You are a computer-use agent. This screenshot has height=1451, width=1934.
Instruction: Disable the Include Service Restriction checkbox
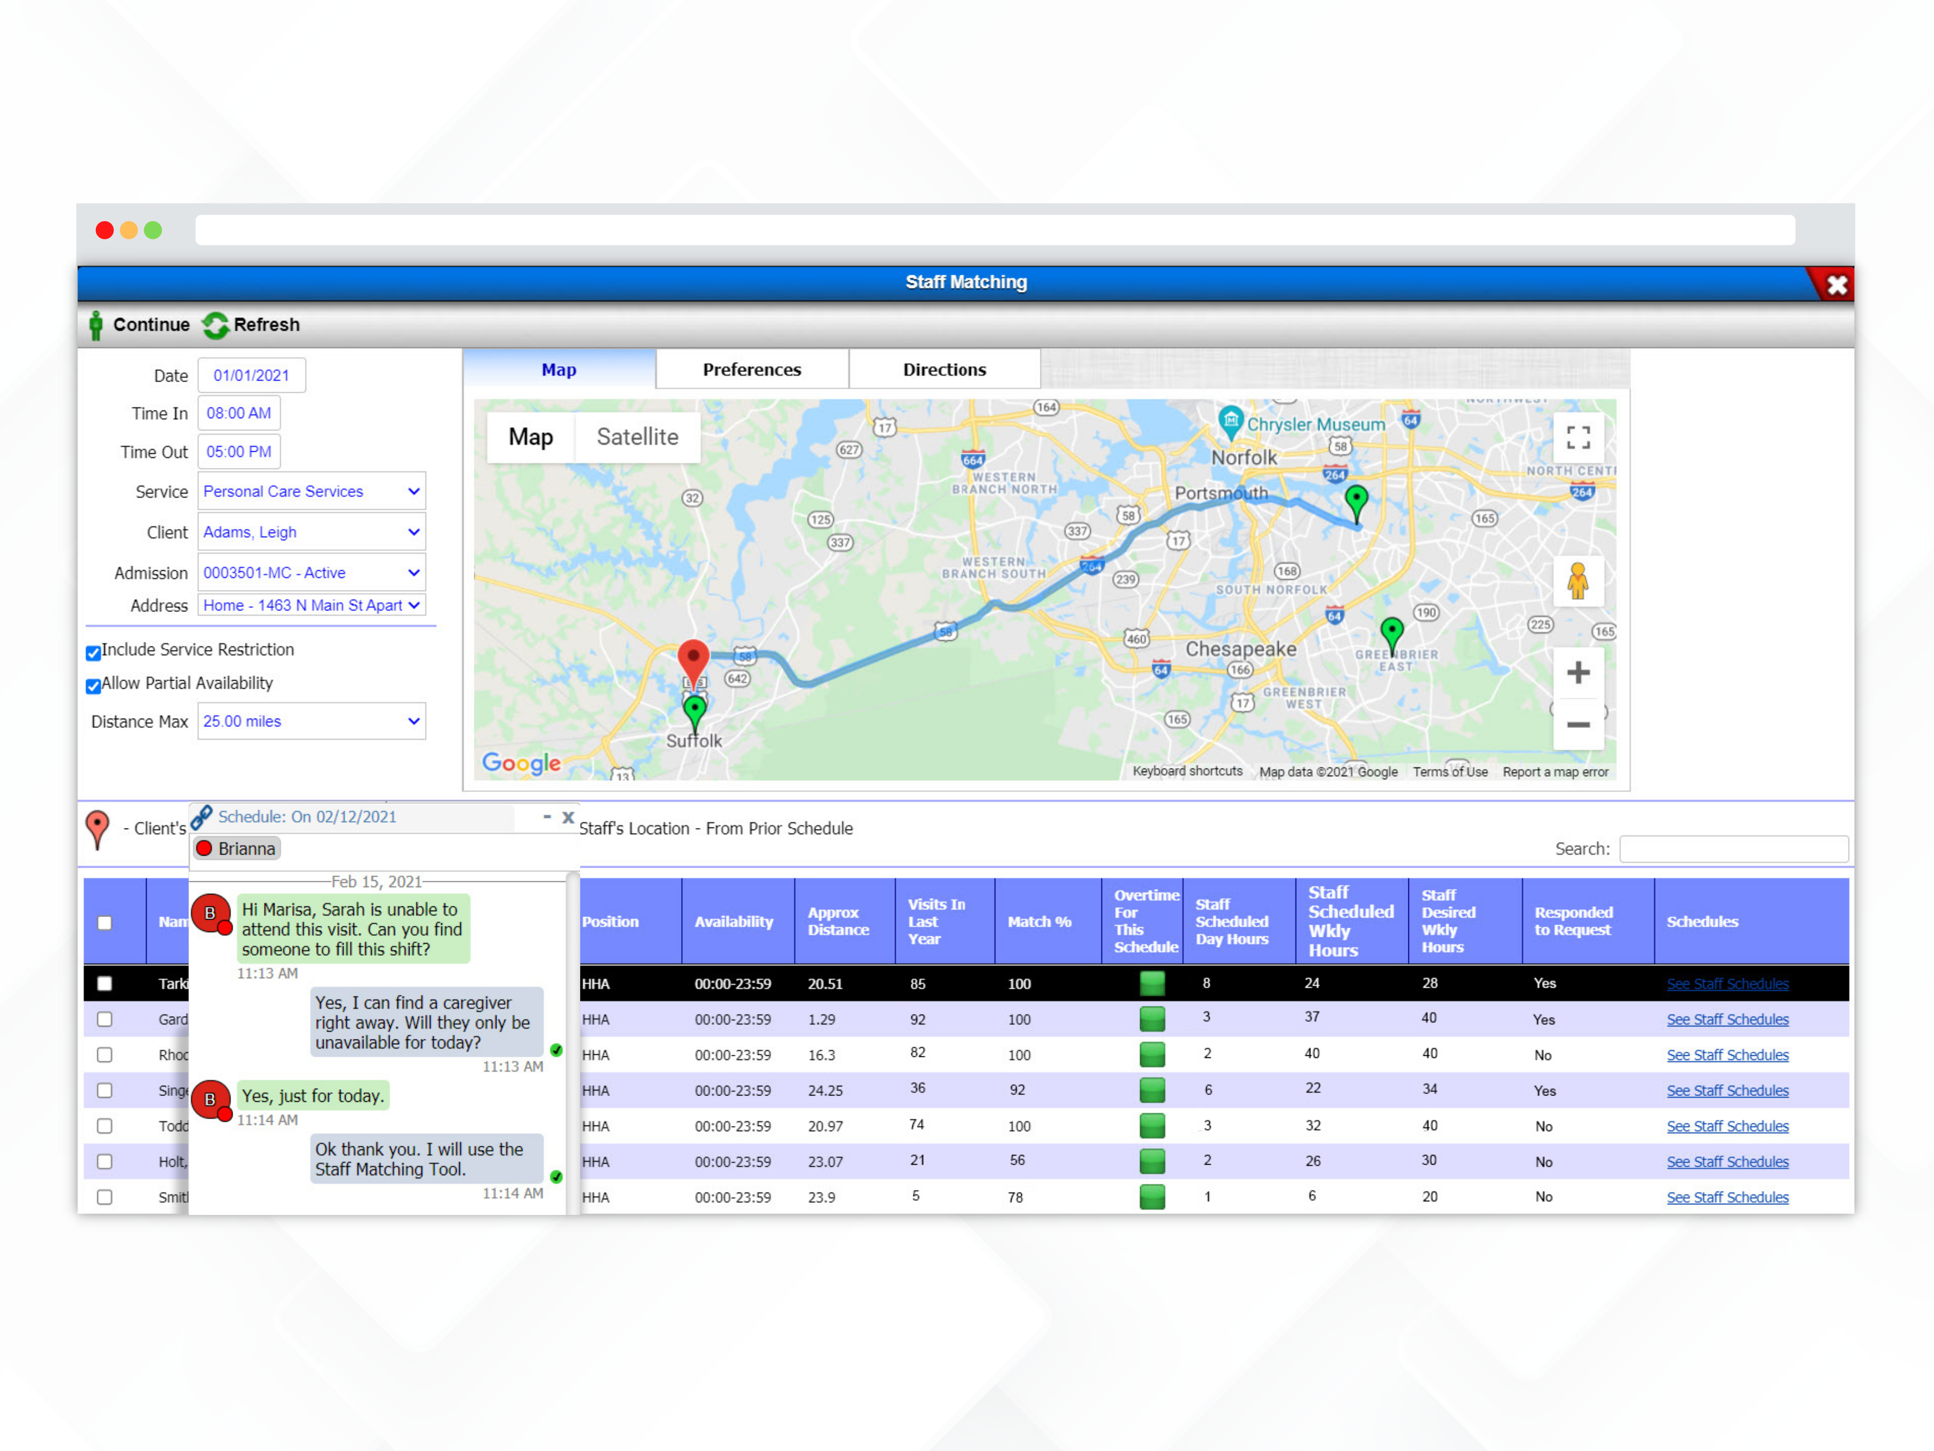coord(93,651)
